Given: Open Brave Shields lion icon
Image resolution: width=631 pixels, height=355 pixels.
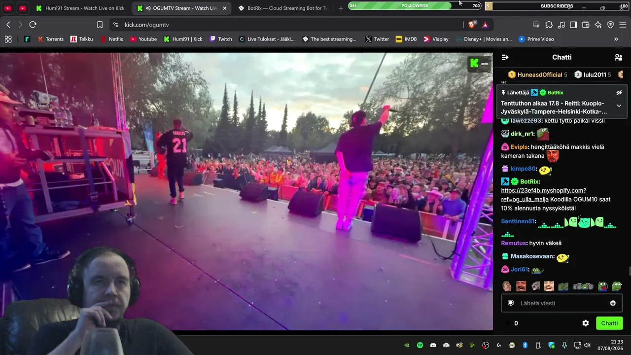Looking at the screenshot, I should (x=472, y=25).
